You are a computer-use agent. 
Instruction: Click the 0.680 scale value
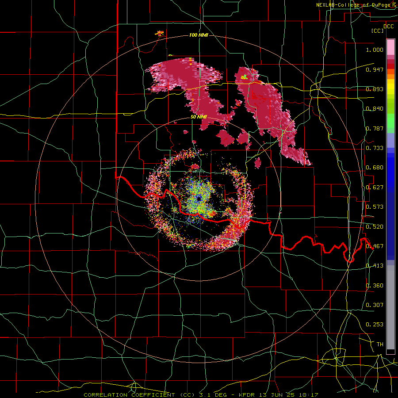pyautogui.click(x=375, y=168)
